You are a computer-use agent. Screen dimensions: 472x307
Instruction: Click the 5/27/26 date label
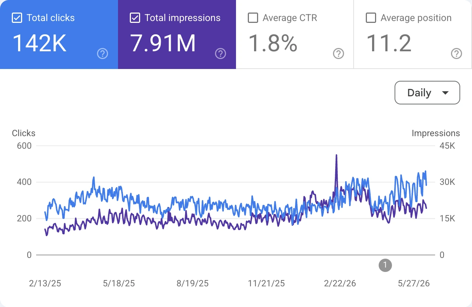pyautogui.click(x=414, y=283)
